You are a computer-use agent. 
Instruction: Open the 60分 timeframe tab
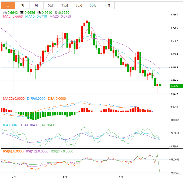(x=93, y=5)
